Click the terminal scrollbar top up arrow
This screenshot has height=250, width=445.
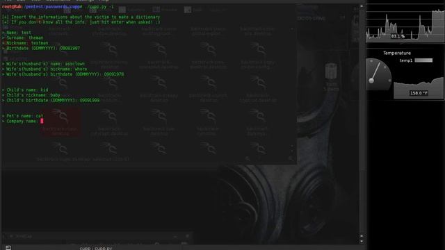coord(362,6)
